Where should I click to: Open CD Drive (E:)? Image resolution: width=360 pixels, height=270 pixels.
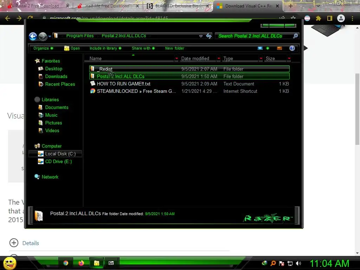point(59,162)
